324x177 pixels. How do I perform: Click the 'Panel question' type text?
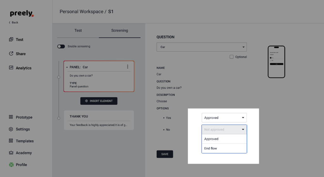point(79,86)
